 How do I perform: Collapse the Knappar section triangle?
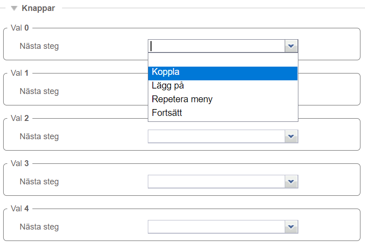point(14,8)
